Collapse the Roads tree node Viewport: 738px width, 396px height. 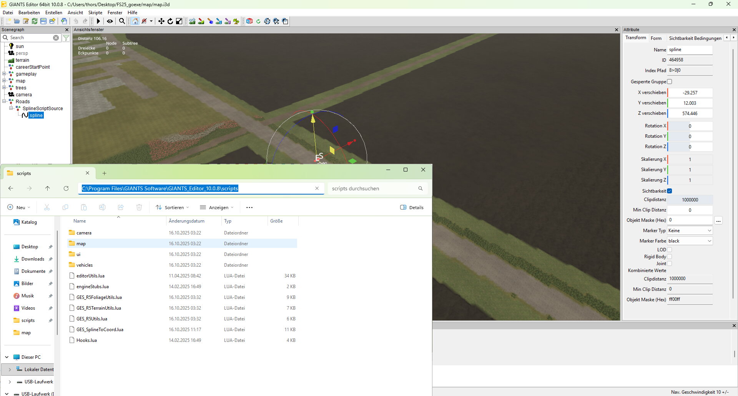4,102
